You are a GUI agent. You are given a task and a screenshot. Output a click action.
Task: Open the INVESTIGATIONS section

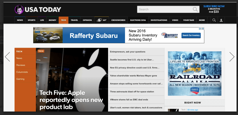(159, 20)
